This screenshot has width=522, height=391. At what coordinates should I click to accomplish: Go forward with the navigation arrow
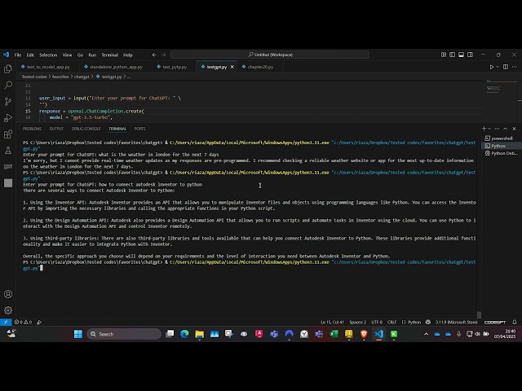[x=163, y=55]
